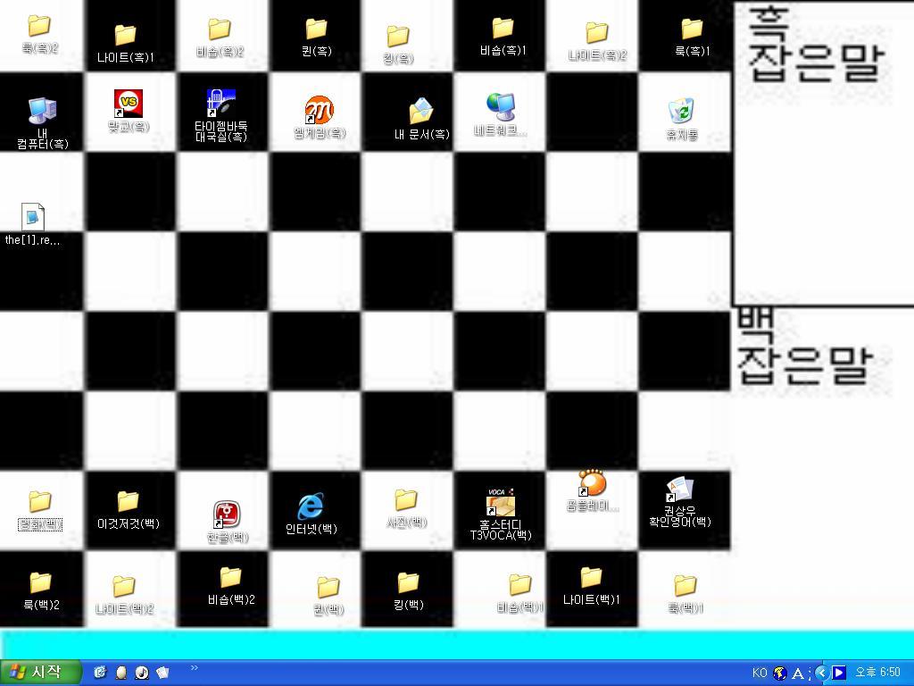Select the 퀸(백) folder
This screenshot has height=686, width=914.
328,596
